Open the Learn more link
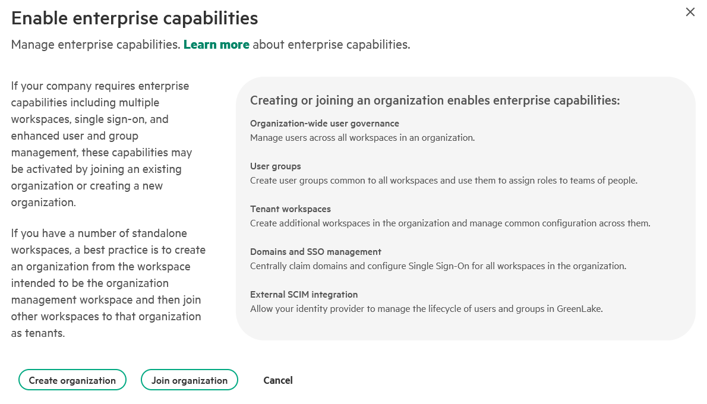707x404 pixels. 216,45
